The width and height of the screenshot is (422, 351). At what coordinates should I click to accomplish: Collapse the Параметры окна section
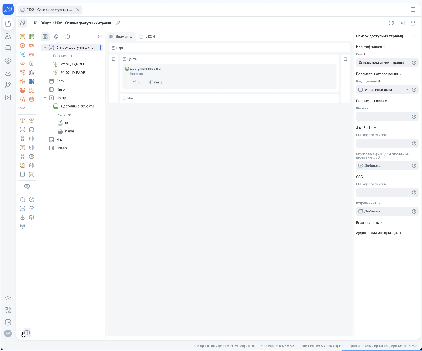point(371,101)
